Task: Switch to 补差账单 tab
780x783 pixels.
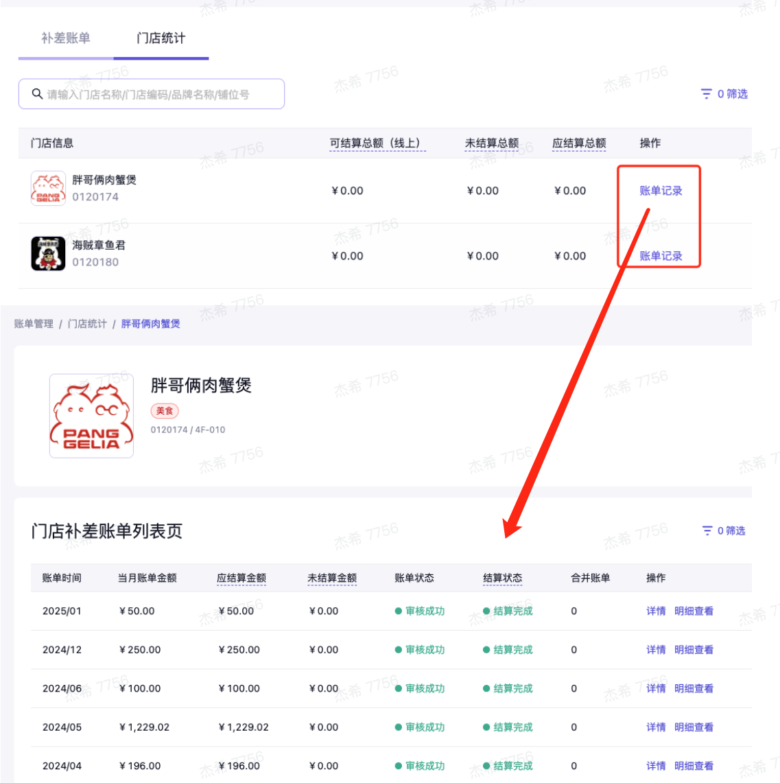Action: [66, 38]
